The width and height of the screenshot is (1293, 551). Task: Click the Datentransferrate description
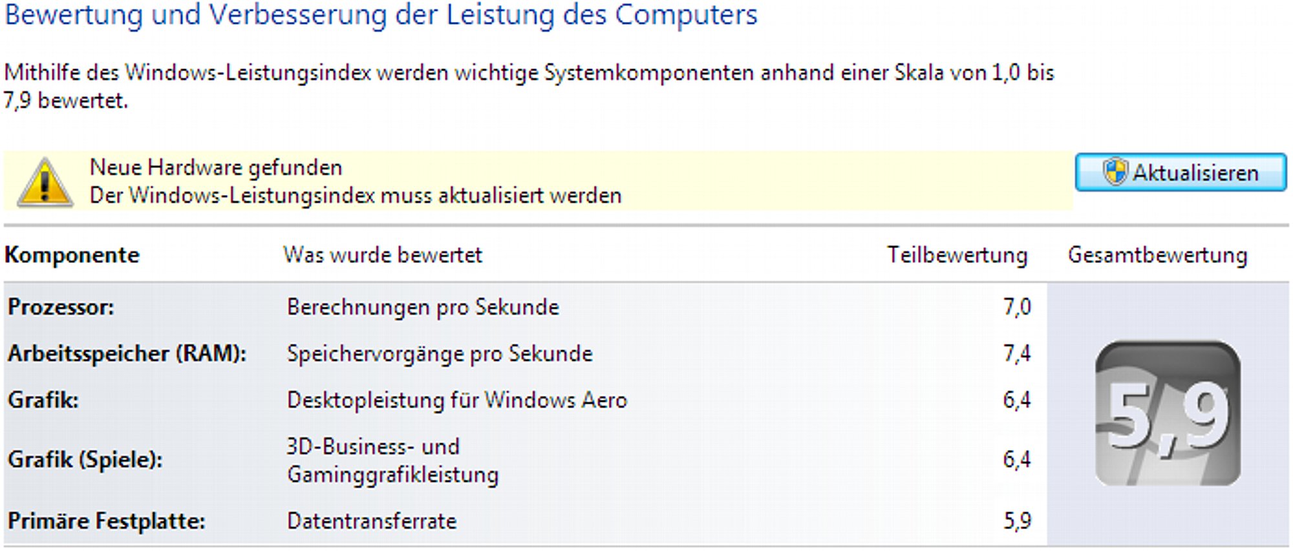point(372,521)
